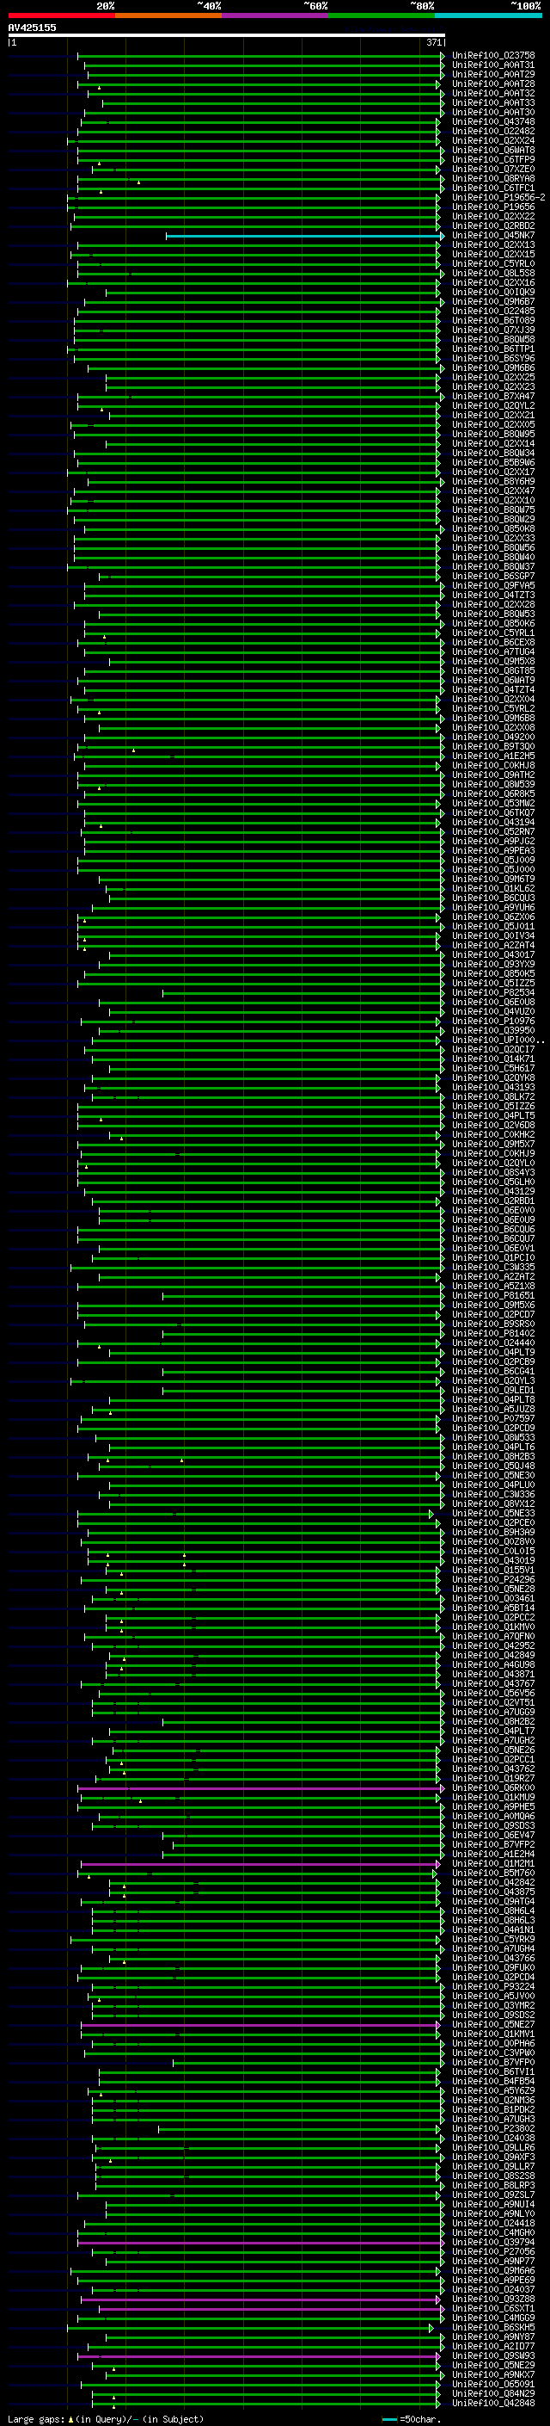The image size is (550, 2426).
Task: Click the cyan ~100% legend segment
Action: 489,15
